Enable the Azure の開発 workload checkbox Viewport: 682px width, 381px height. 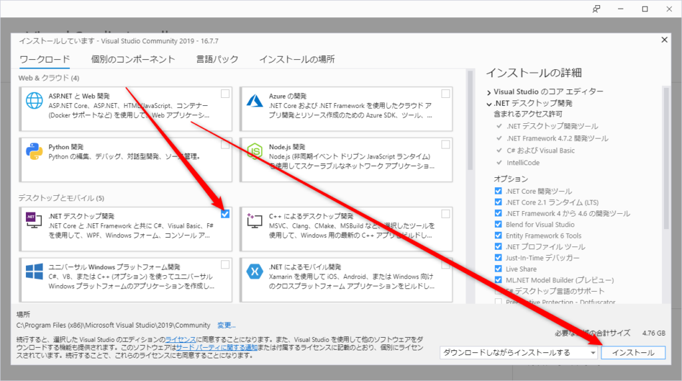(x=446, y=94)
